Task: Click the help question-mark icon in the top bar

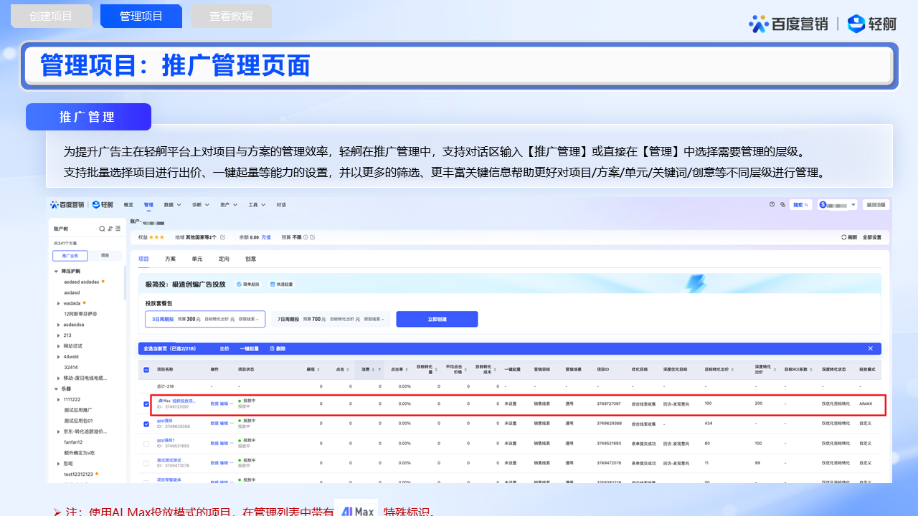Action: 772,204
